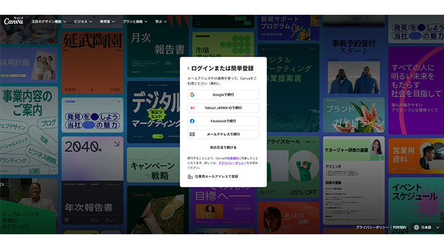Open the 日本語 language dropdown

pos(427,227)
